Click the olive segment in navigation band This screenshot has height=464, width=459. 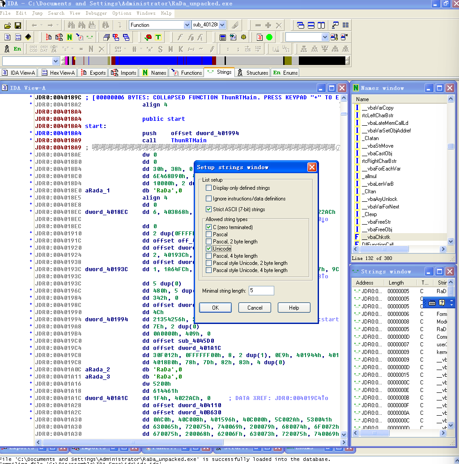[287, 61]
